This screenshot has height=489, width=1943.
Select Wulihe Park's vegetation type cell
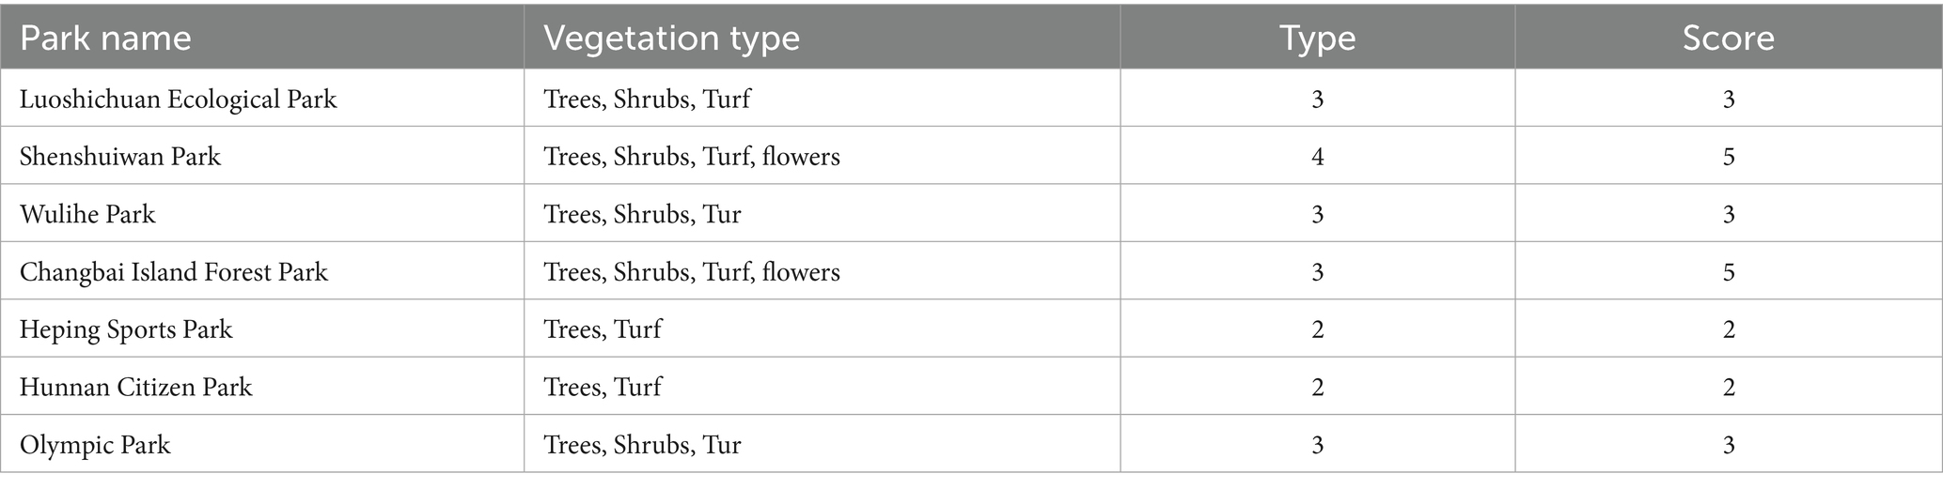click(x=642, y=215)
